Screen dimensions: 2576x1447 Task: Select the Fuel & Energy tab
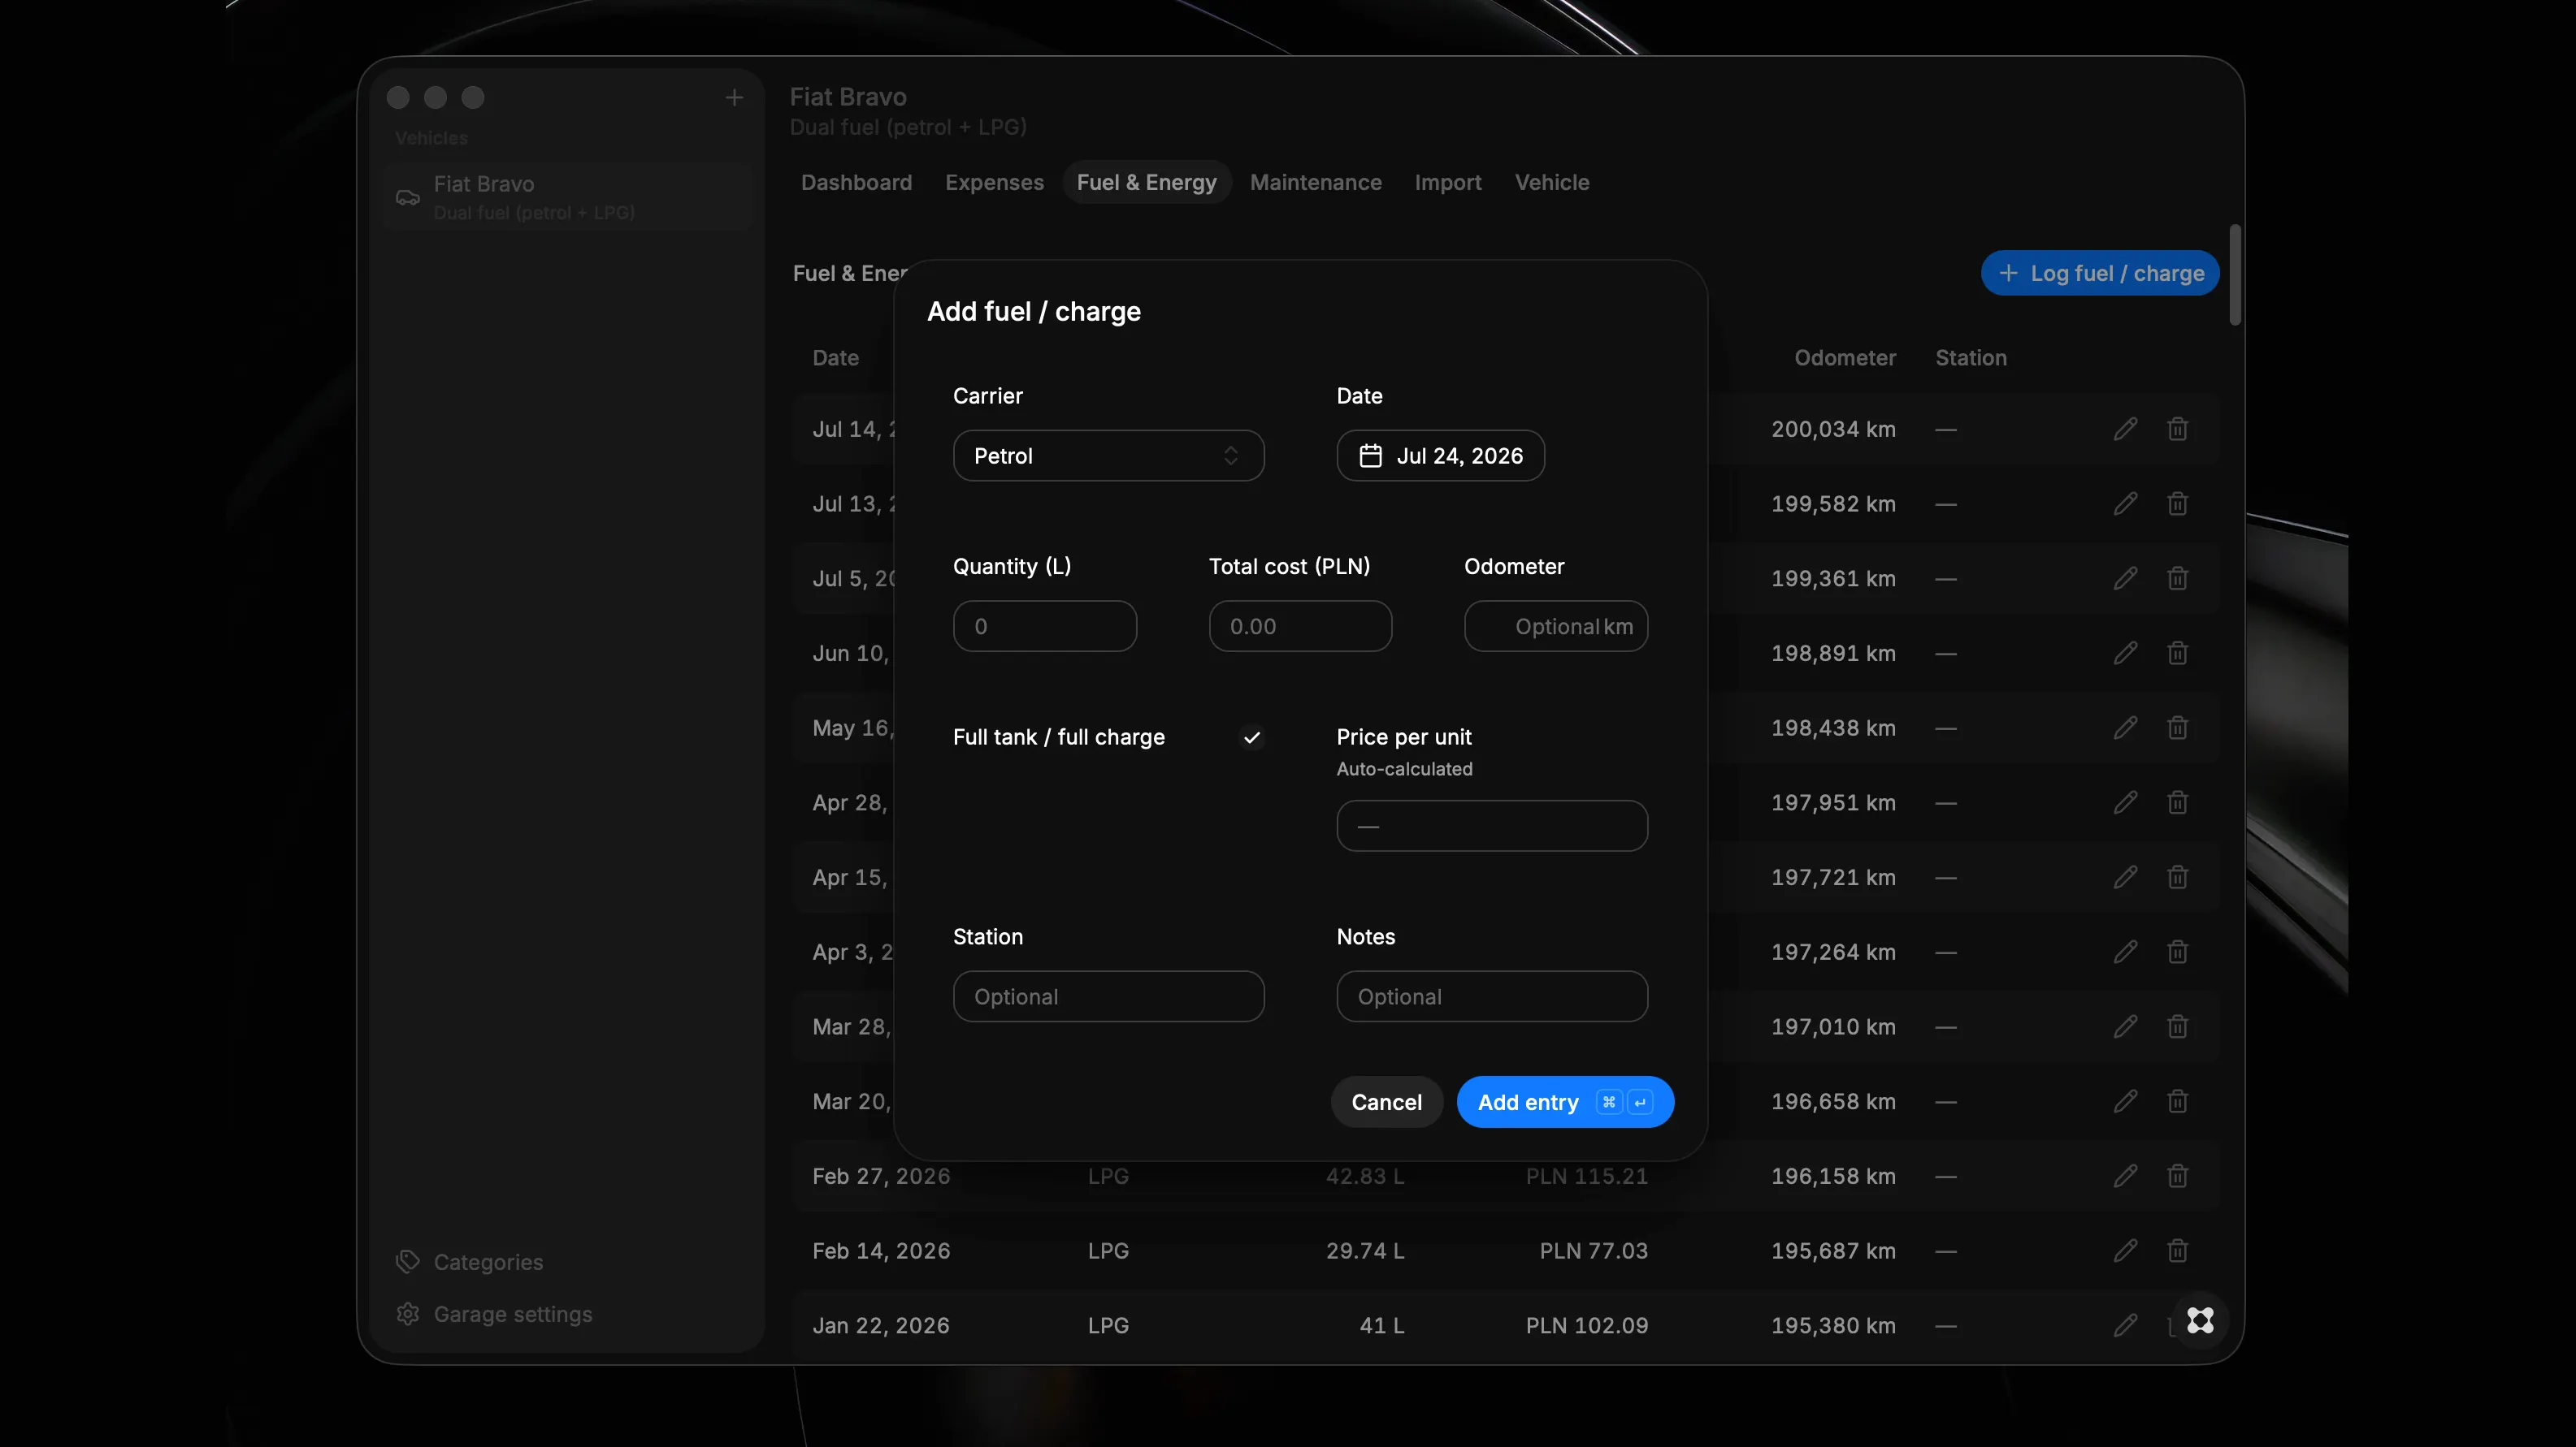[1146, 183]
